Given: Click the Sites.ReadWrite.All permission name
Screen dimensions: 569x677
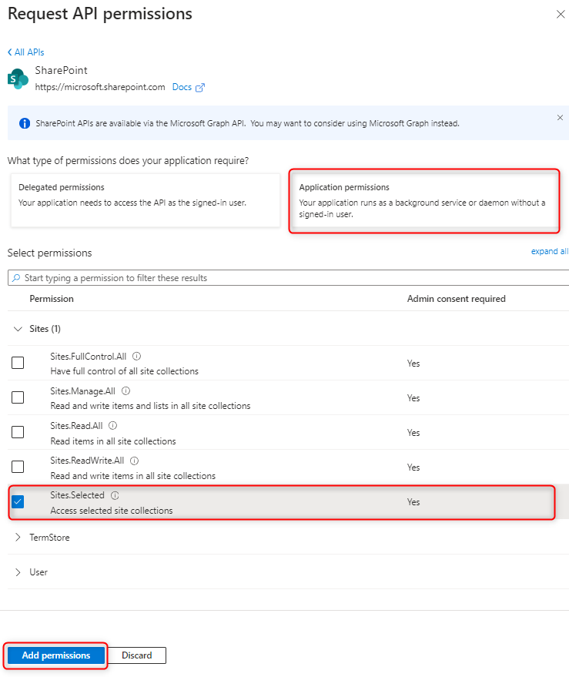Looking at the screenshot, I should [x=87, y=461].
